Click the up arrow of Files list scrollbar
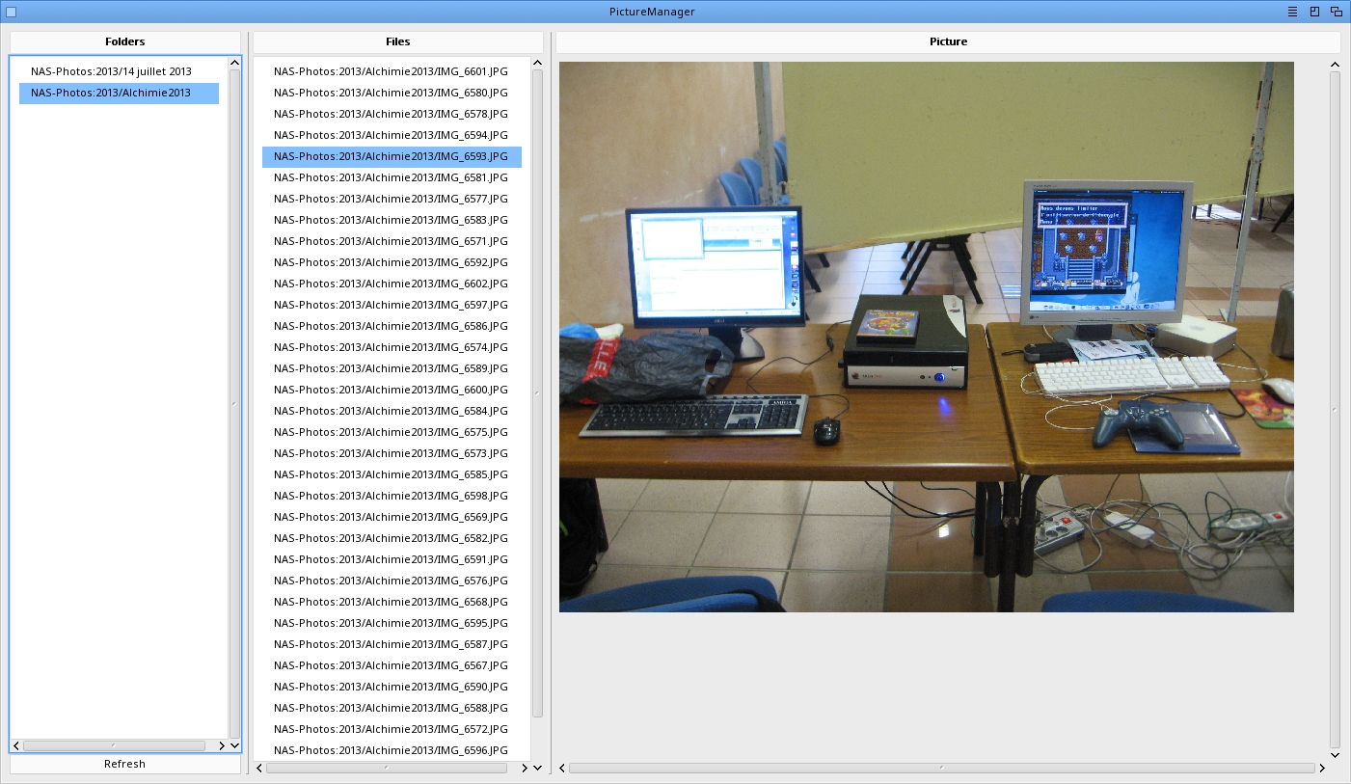Image resolution: width=1351 pixels, height=784 pixels. coord(537,64)
